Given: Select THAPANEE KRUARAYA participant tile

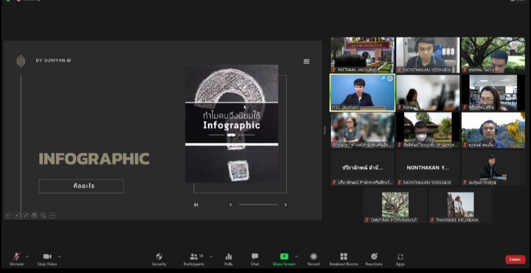Looking at the screenshot, I should (460, 205).
